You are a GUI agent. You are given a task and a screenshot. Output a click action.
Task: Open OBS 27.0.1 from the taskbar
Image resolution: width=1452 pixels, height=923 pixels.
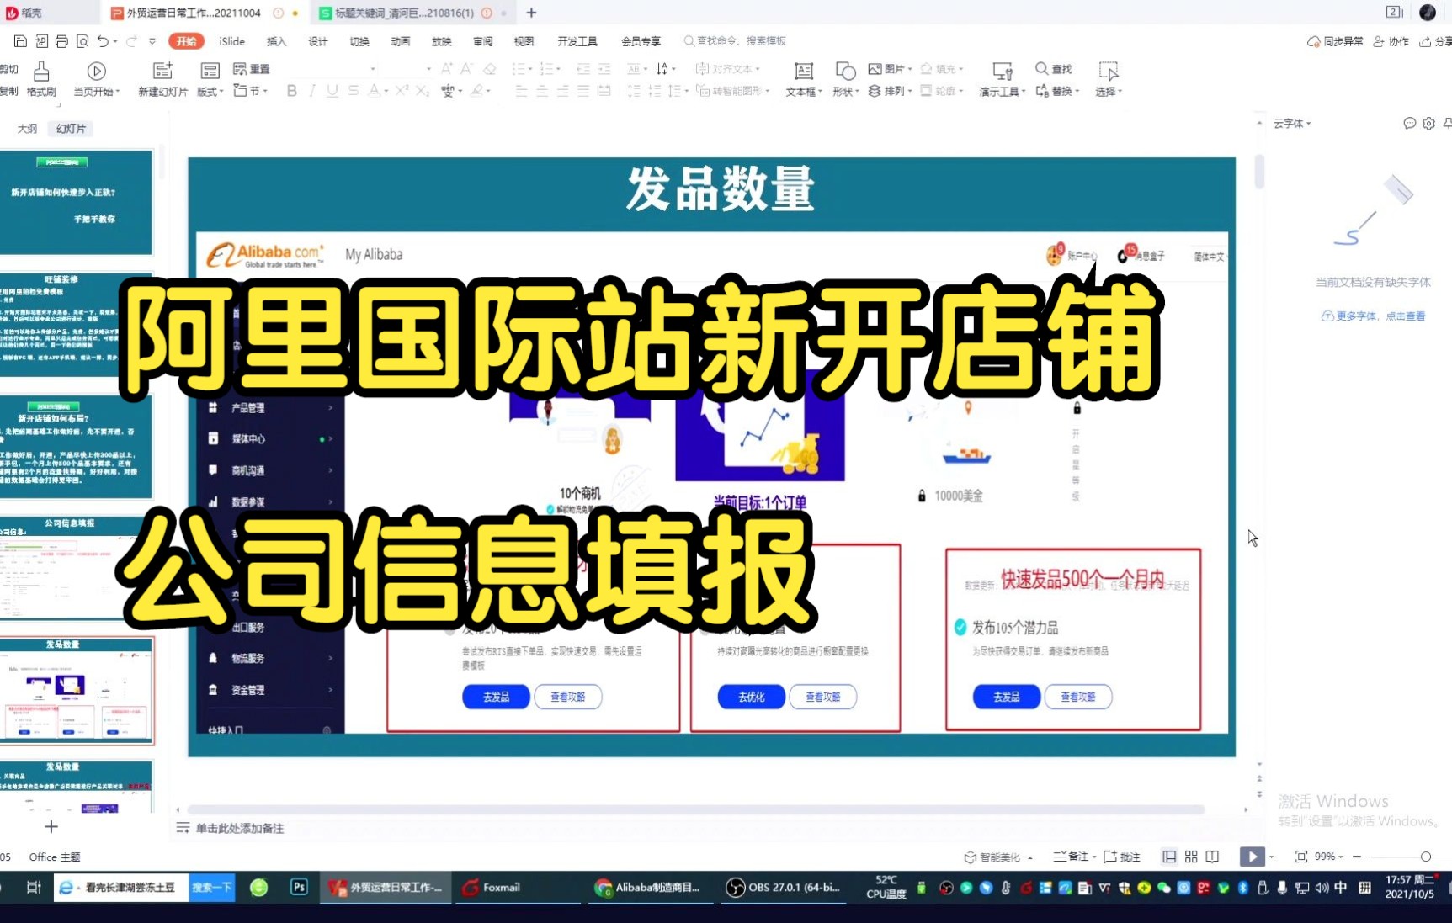click(784, 888)
